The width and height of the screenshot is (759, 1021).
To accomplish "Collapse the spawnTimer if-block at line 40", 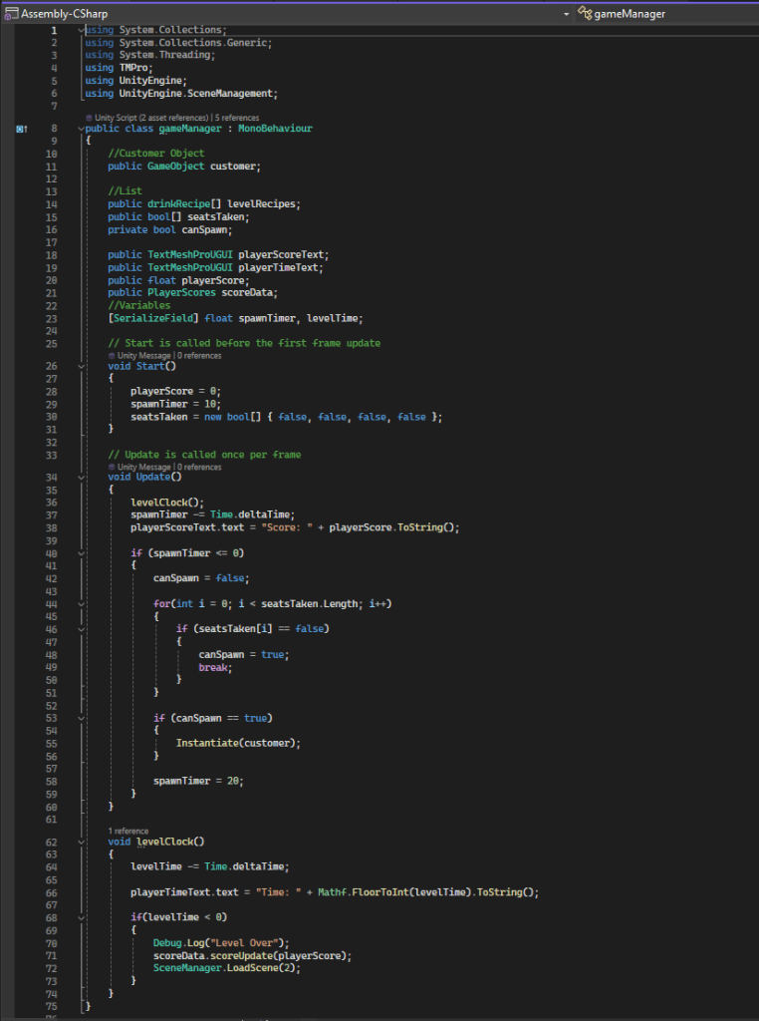I will click(x=80, y=552).
